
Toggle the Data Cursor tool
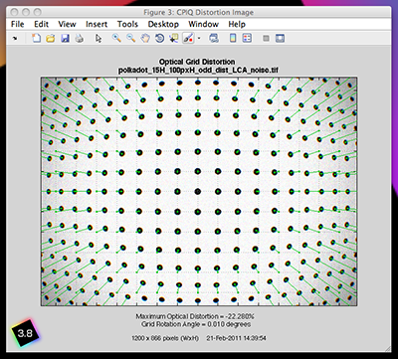[173, 38]
